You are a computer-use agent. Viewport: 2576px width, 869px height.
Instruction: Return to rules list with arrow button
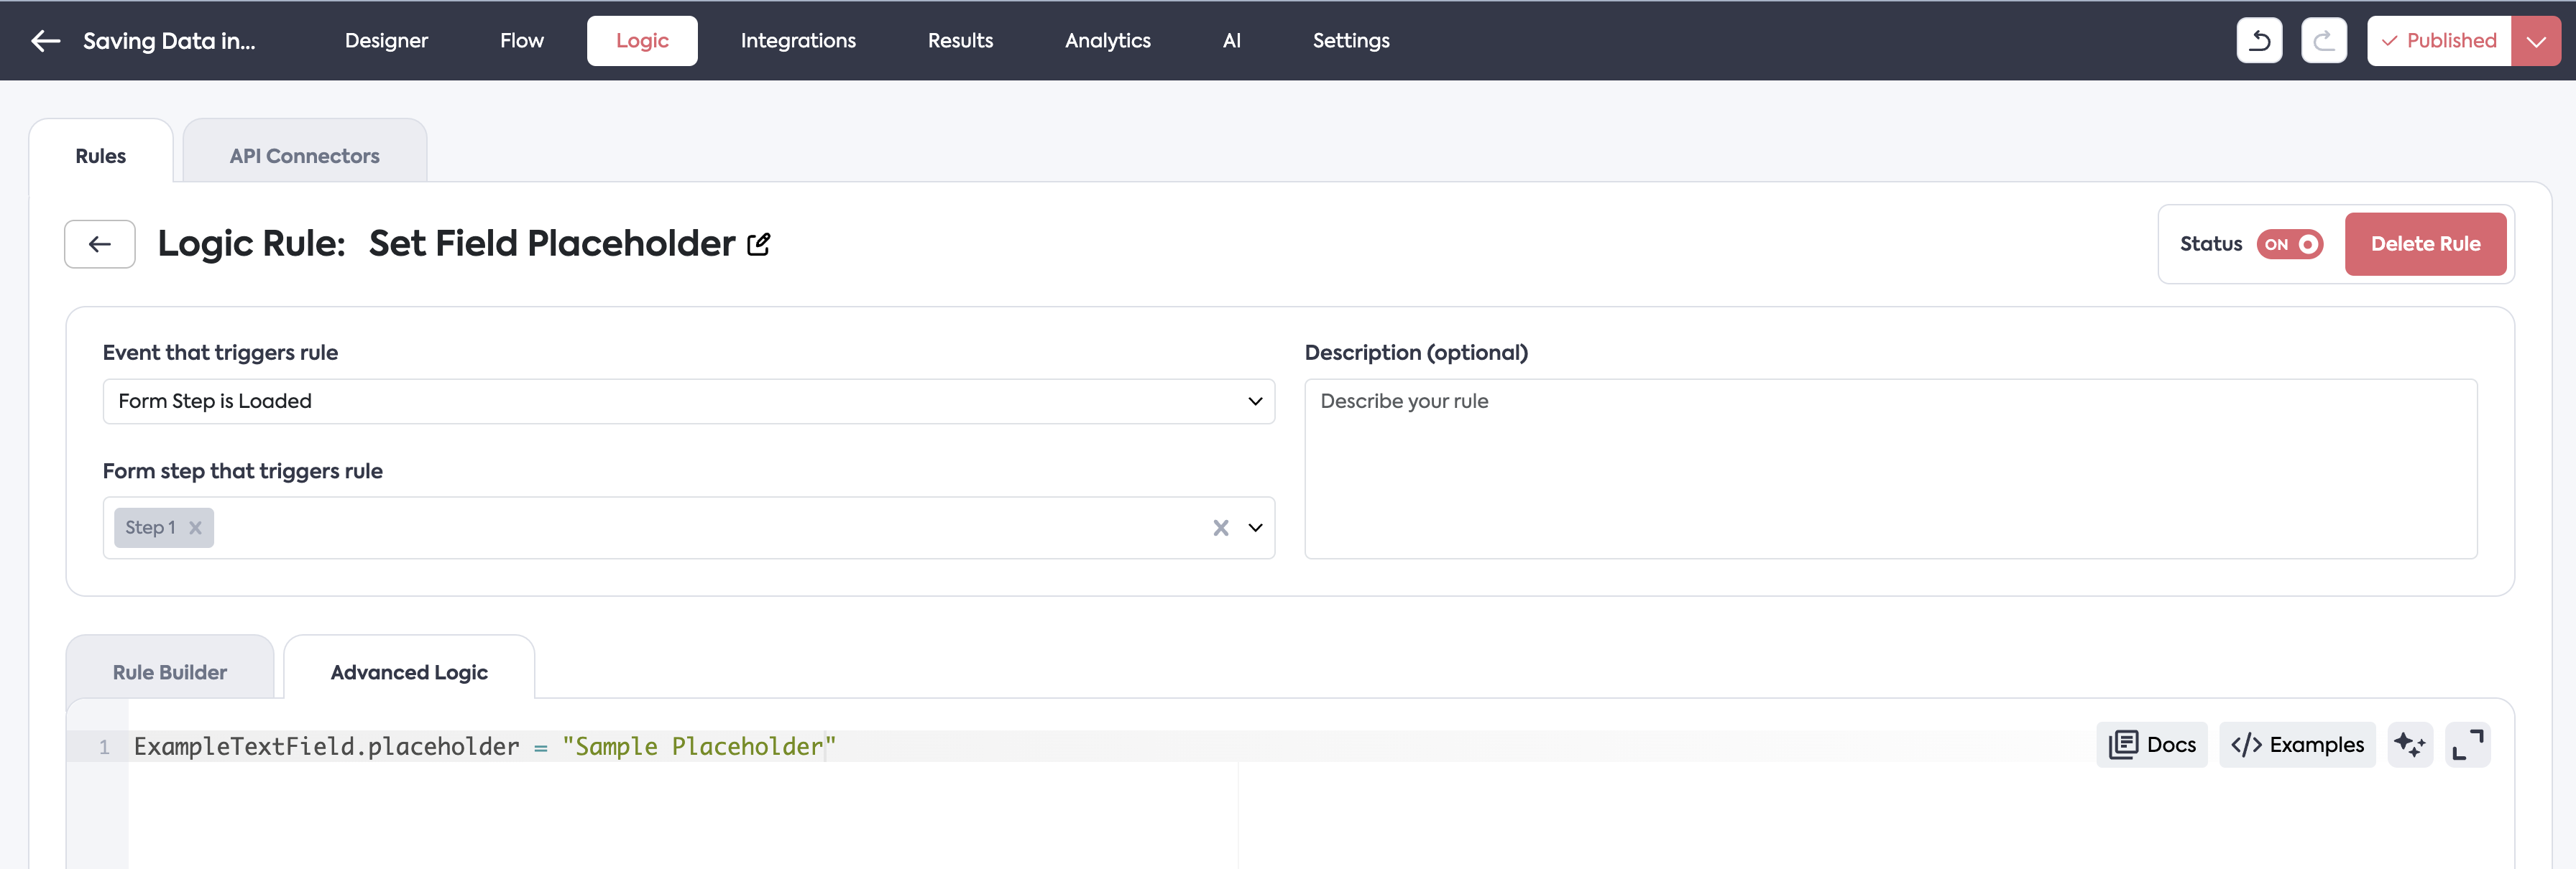click(x=99, y=245)
